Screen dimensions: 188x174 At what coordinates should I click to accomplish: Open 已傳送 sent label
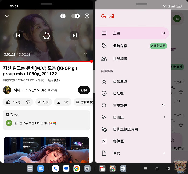point(132,117)
